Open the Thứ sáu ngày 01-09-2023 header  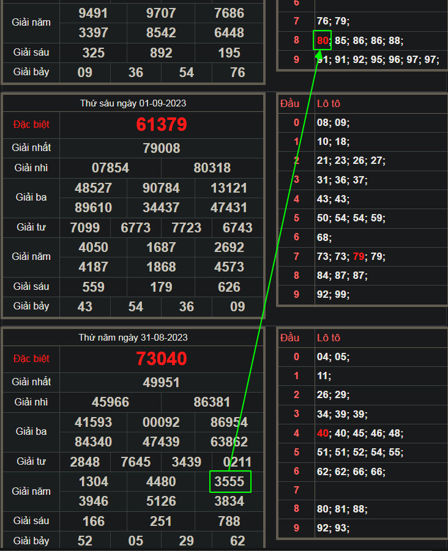pos(133,103)
